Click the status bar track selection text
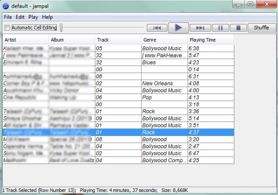 [x=39, y=190]
